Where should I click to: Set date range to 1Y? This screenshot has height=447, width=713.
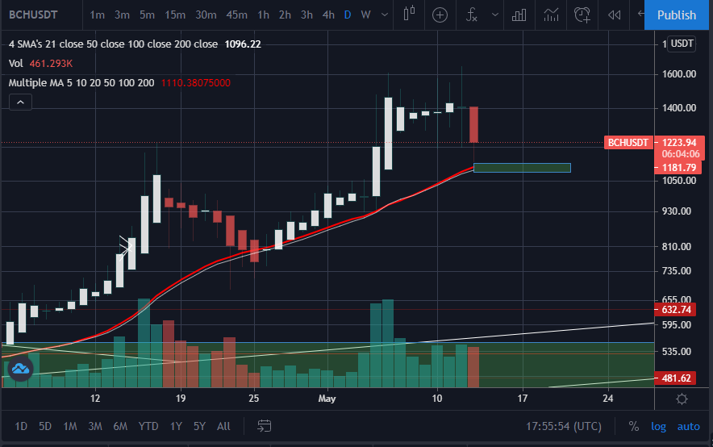[176, 426]
